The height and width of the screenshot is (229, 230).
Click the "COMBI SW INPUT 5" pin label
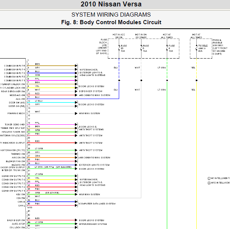(14, 66)
